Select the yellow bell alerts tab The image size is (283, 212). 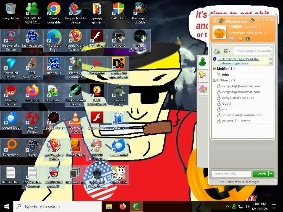pyautogui.click(x=203, y=75)
